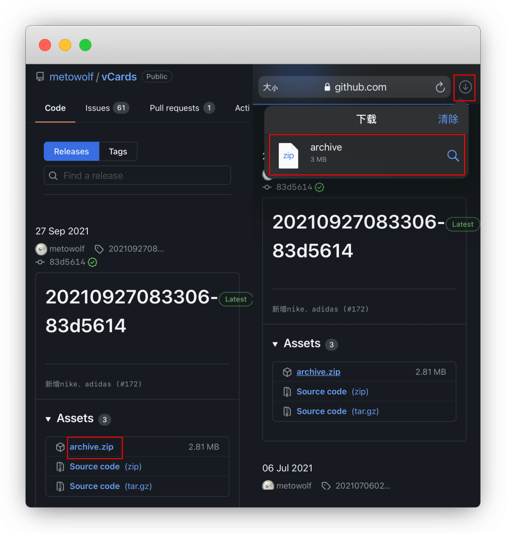Switch to the Releases toggle

click(71, 151)
